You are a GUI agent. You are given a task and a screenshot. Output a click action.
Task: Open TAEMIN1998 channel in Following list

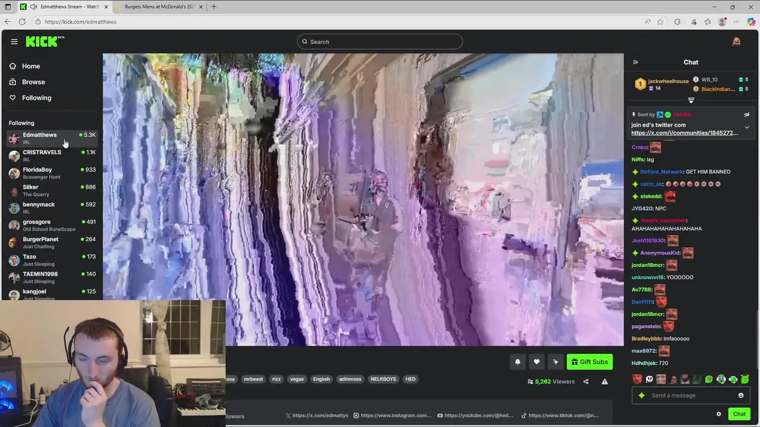tap(52, 277)
